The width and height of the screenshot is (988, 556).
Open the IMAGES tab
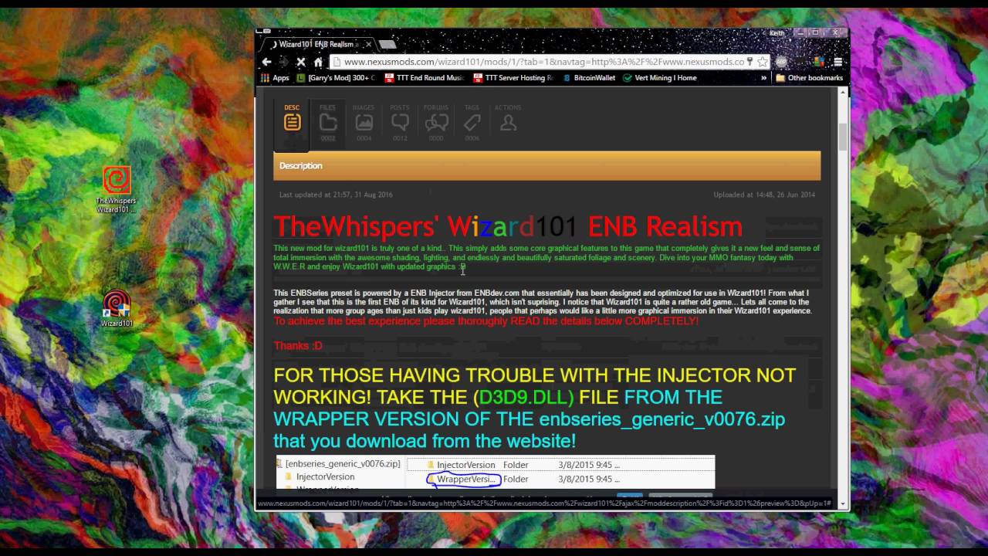(x=364, y=122)
